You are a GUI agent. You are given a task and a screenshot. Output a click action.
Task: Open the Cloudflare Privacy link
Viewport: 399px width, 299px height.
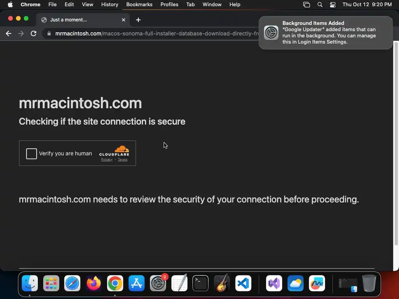click(x=107, y=159)
